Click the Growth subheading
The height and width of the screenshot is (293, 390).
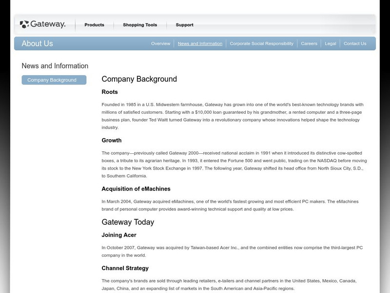click(x=112, y=140)
